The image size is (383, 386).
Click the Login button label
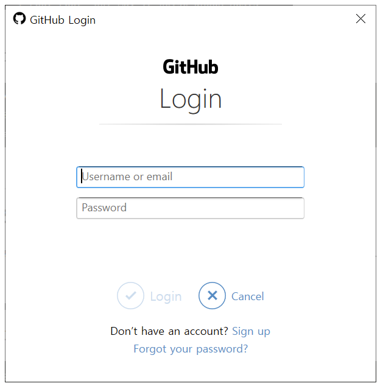tap(166, 297)
